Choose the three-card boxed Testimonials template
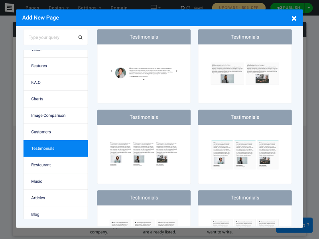This screenshot has height=239, width=319. pyautogui.click(x=245, y=147)
